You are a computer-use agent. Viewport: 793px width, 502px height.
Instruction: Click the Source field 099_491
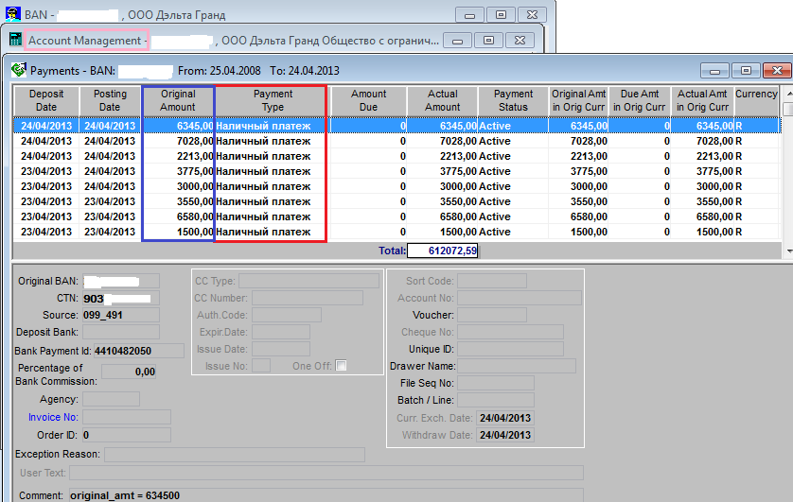[x=121, y=315]
